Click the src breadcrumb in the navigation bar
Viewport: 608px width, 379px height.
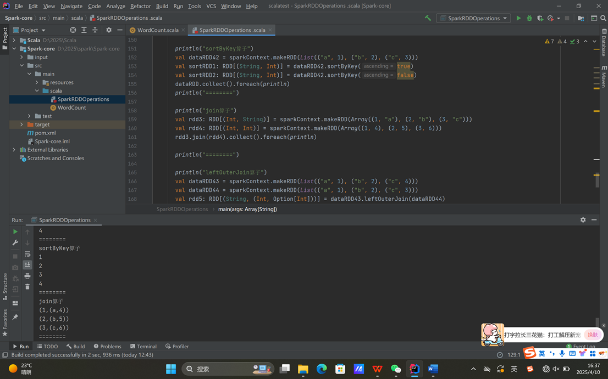[x=42, y=18]
